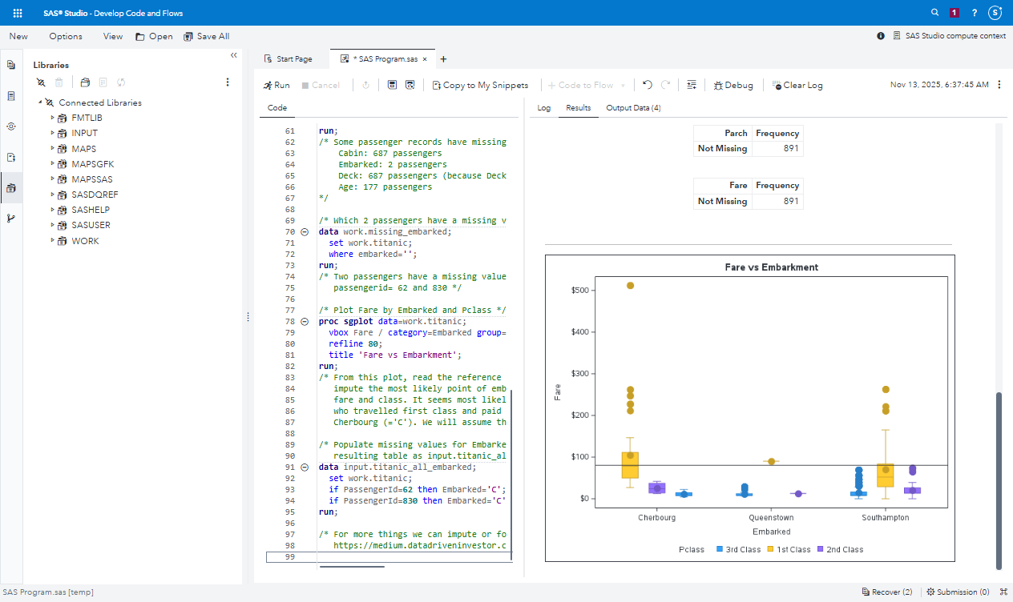This screenshot has height=602, width=1013.
Task: Collapse the PROC SGPLOT block at line 78
Action: [x=304, y=322]
